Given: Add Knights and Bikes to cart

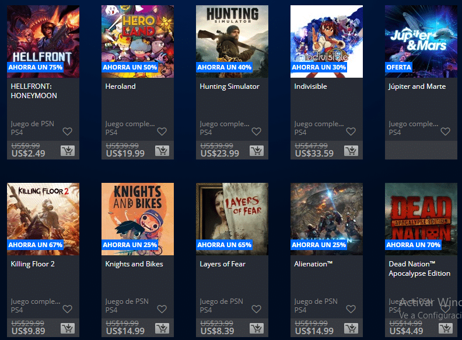Looking at the screenshot, I should tap(162, 328).
